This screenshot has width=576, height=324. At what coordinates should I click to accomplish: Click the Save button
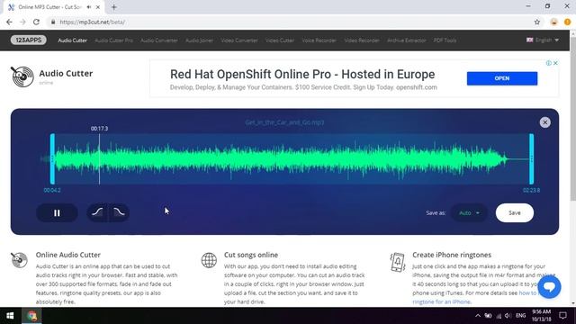[x=514, y=212]
